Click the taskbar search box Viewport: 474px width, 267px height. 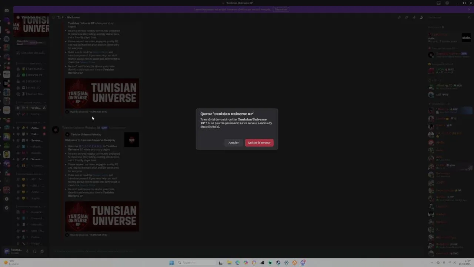tap(196, 263)
